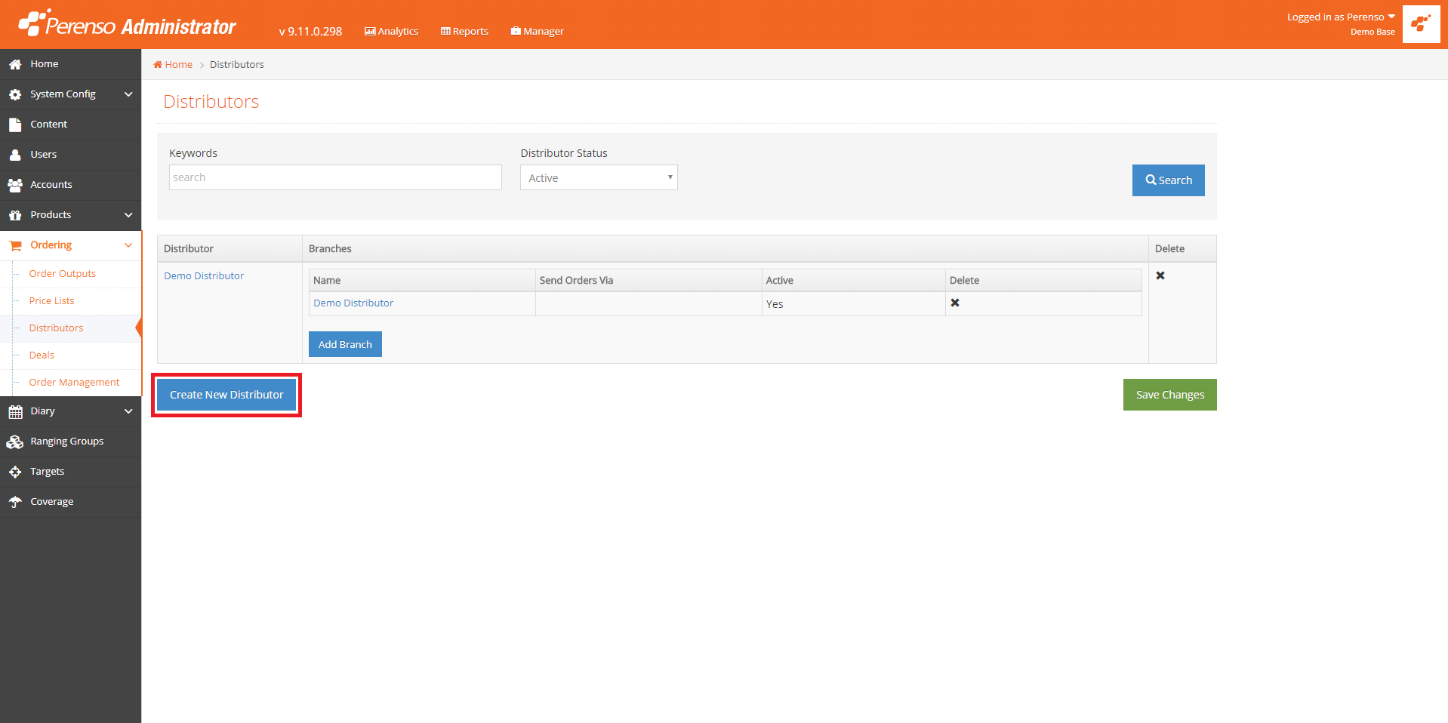The image size is (1448, 723).
Task: Open Manager in top bar
Action: pos(538,31)
